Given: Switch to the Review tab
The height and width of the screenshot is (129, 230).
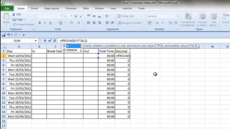Looking at the screenshot, I should click(x=99, y=8).
